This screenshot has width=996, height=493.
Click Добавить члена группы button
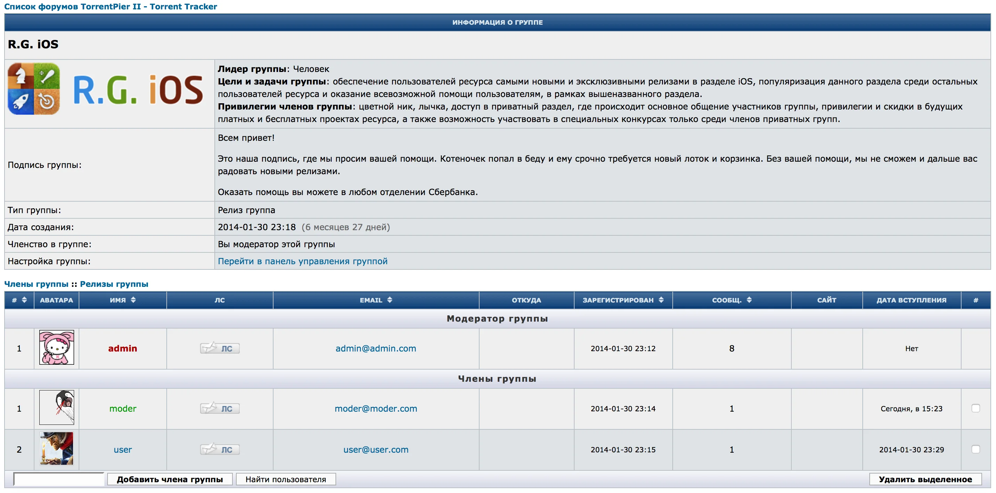tap(170, 479)
